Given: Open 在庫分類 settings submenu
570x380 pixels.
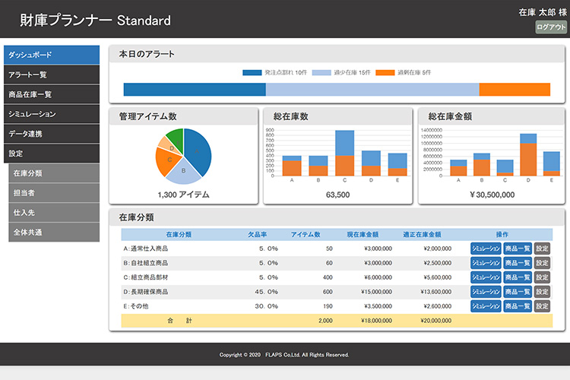Looking at the screenshot, I should coord(54,173).
